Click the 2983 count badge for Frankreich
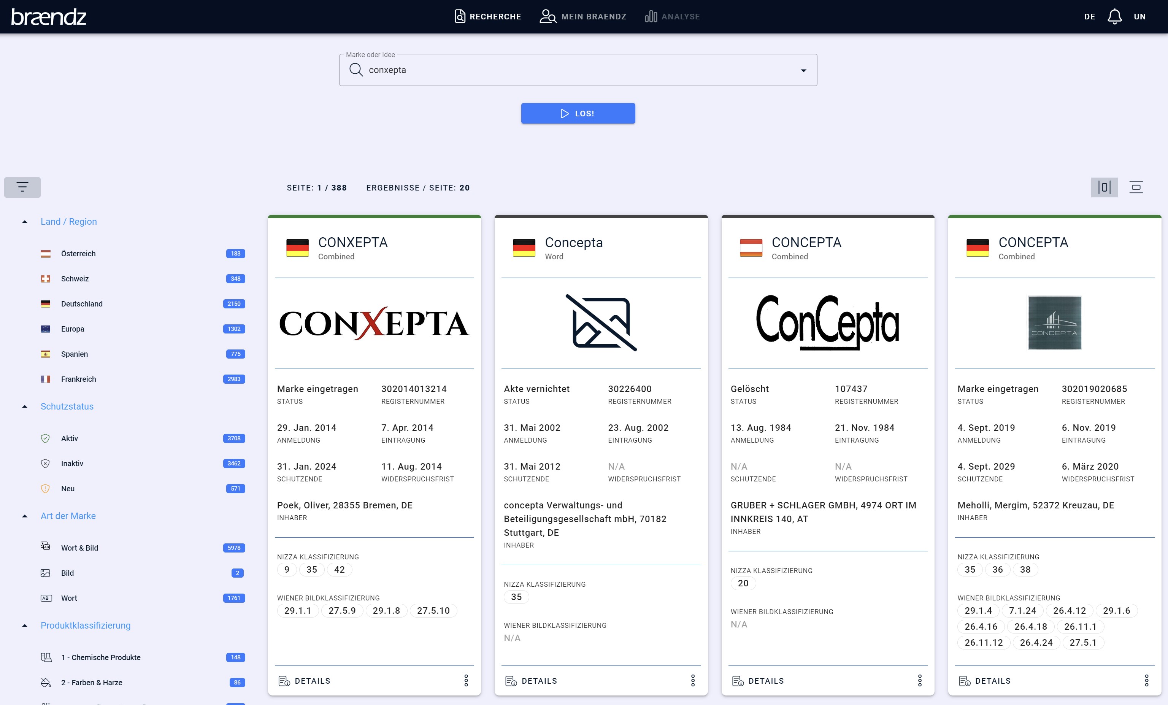Image resolution: width=1168 pixels, height=705 pixels. click(234, 379)
